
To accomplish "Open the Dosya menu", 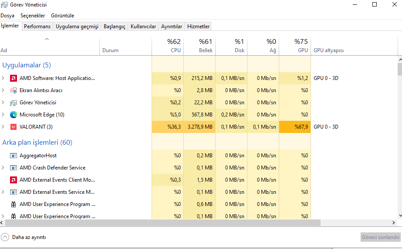I will point(7,16).
